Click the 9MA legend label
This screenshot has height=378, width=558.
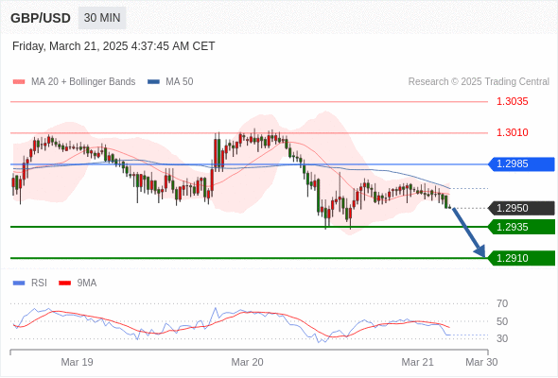(x=87, y=283)
